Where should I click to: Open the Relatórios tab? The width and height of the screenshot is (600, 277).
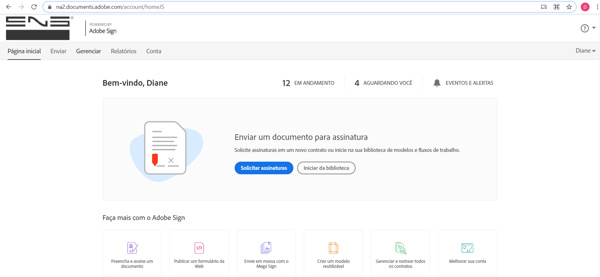(123, 51)
